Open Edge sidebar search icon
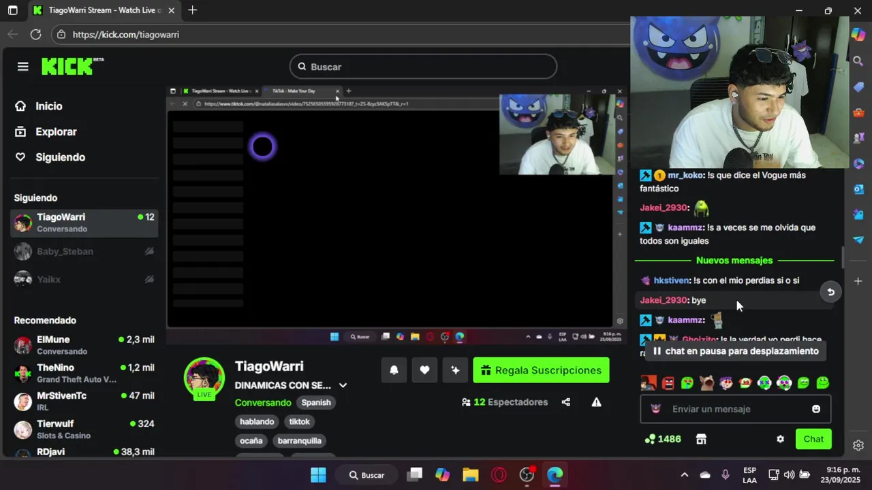 (858, 61)
